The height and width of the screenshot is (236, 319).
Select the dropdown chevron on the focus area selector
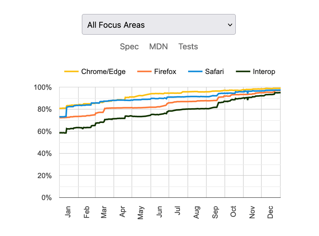pos(230,24)
